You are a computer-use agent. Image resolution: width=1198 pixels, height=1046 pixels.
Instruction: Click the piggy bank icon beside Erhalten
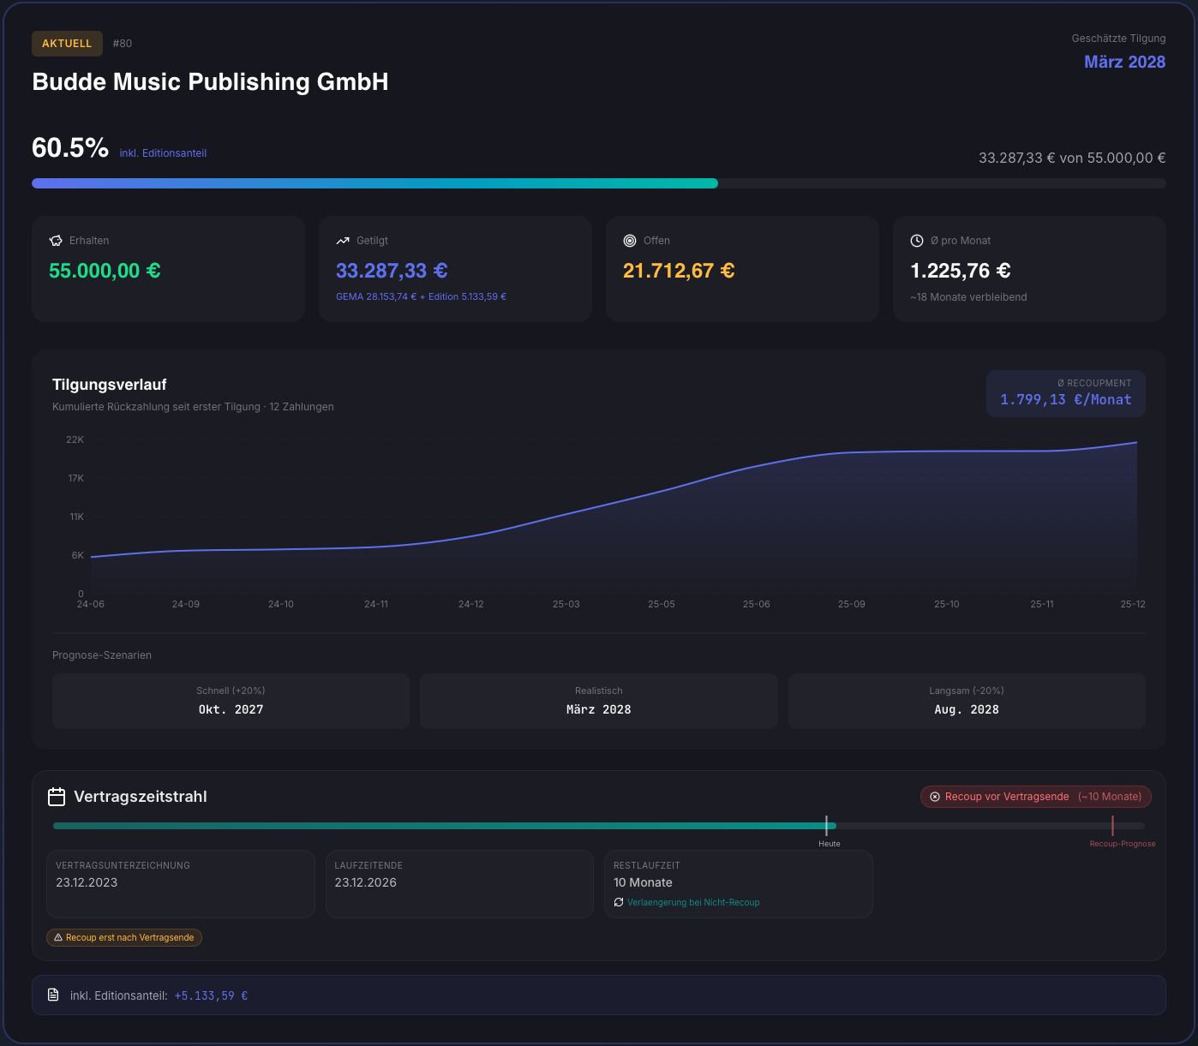pos(57,241)
